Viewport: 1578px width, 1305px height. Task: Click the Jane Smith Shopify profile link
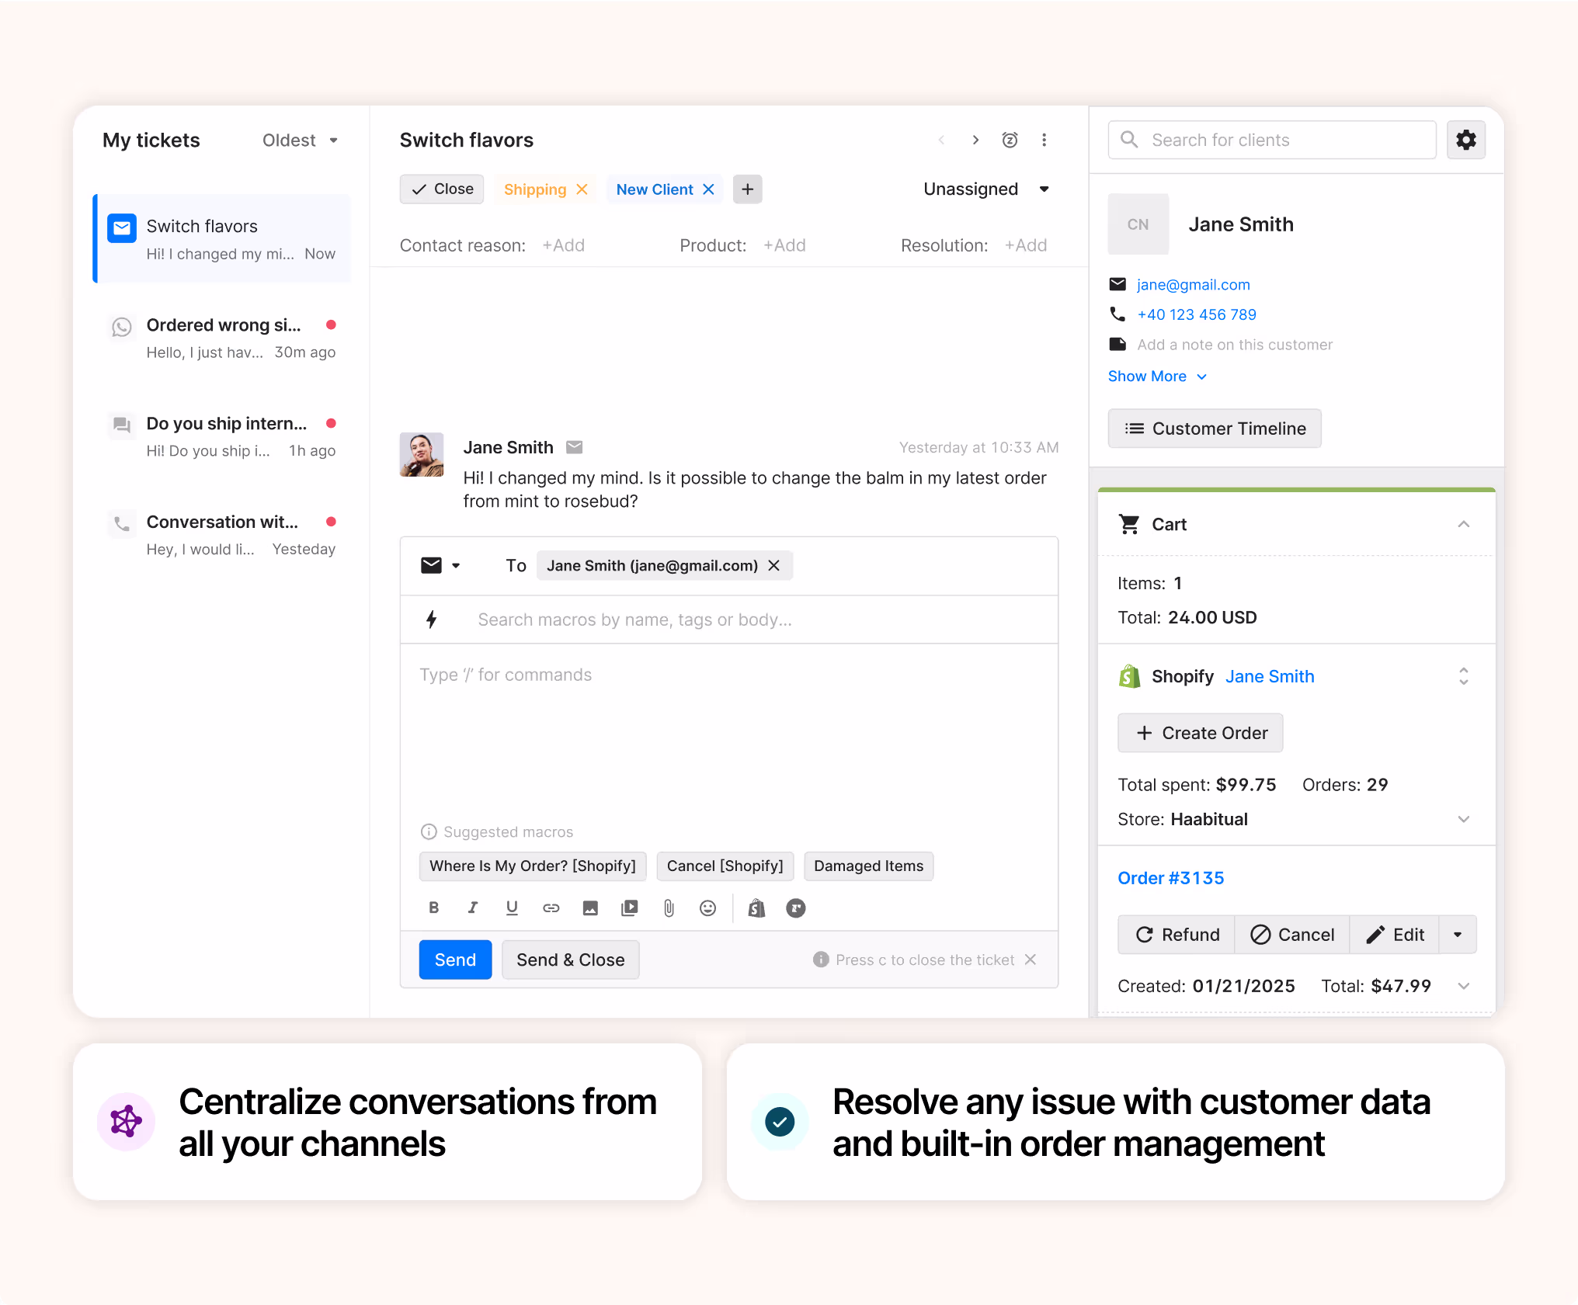[1270, 676]
